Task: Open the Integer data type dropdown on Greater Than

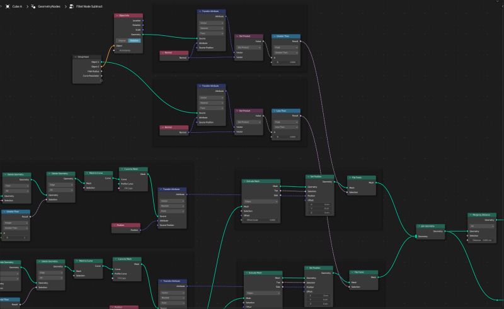Action: coord(16,223)
